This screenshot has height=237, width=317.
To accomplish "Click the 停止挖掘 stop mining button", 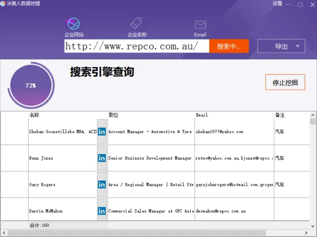I will [285, 82].
